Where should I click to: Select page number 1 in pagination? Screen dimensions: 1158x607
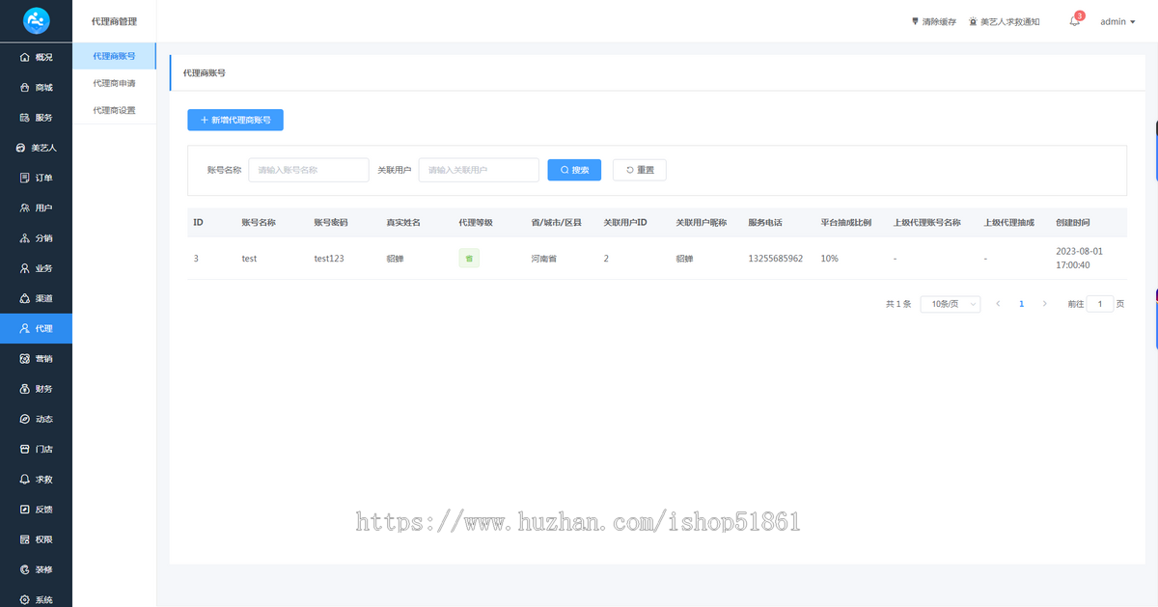[1022, 303]
